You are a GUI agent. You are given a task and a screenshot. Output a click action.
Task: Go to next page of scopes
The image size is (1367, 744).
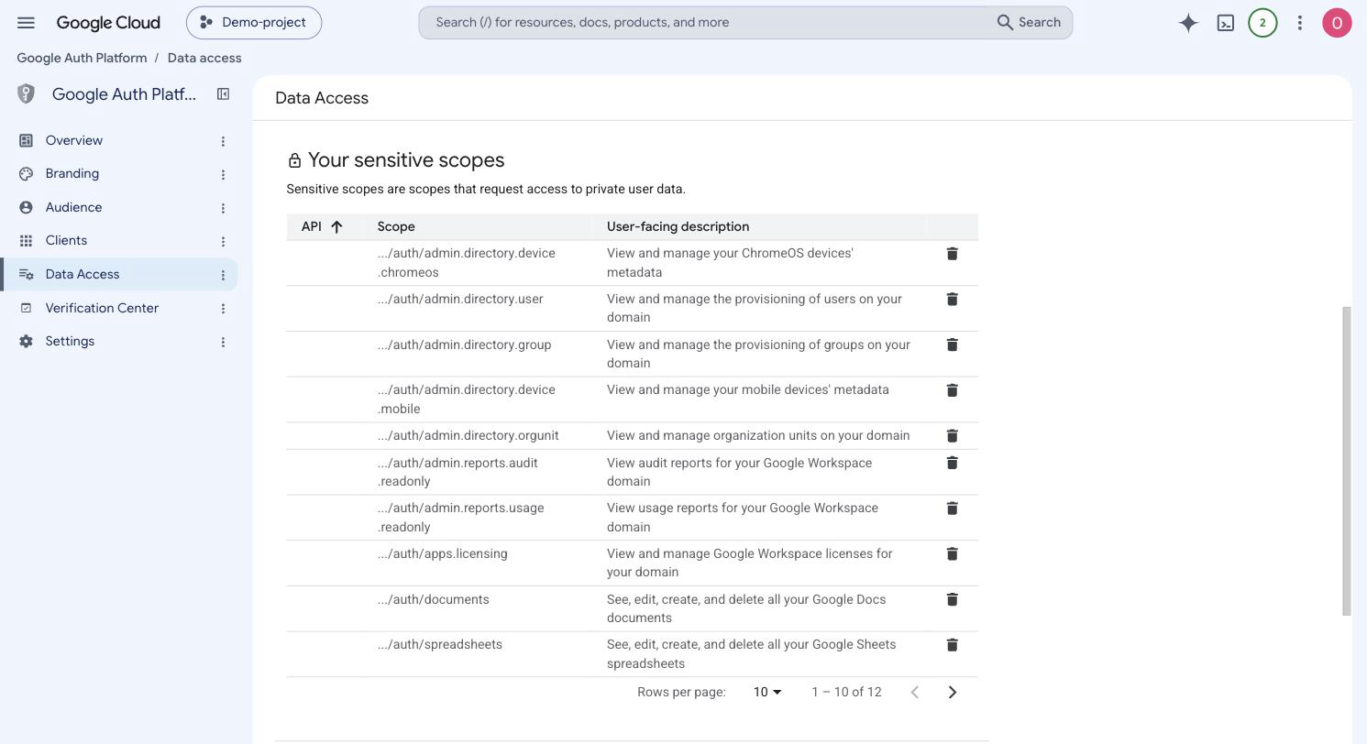(x=952, y=692)
